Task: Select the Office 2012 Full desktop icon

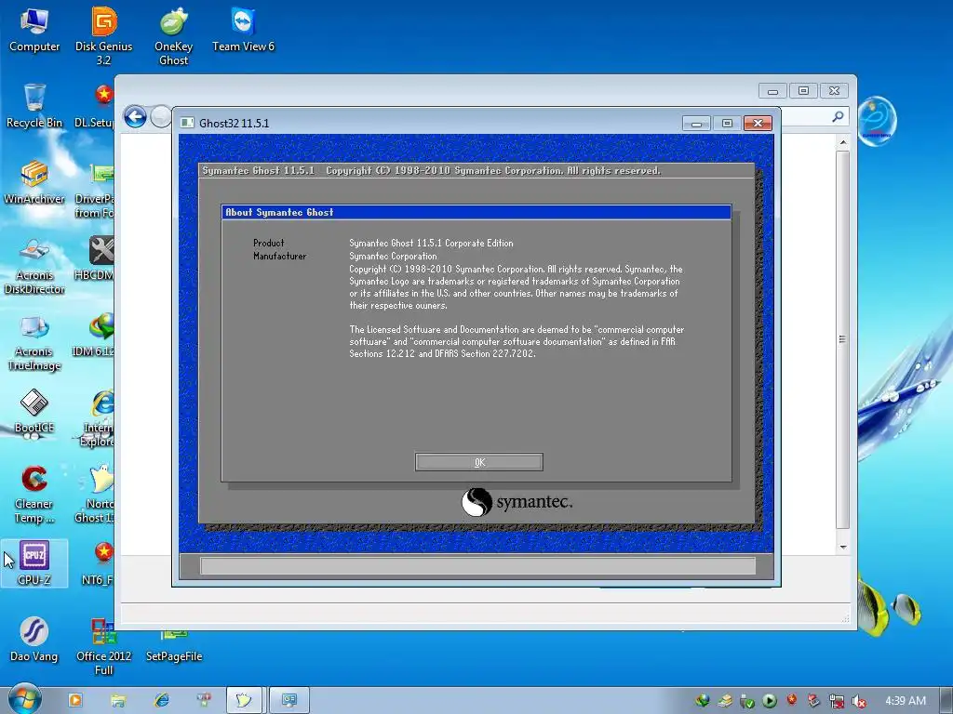Action: coord(104,647)
